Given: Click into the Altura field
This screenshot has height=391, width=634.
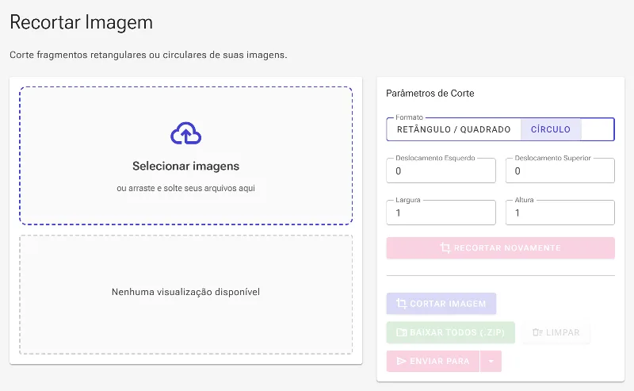Looking at the screenshot, I should [560, 213].
